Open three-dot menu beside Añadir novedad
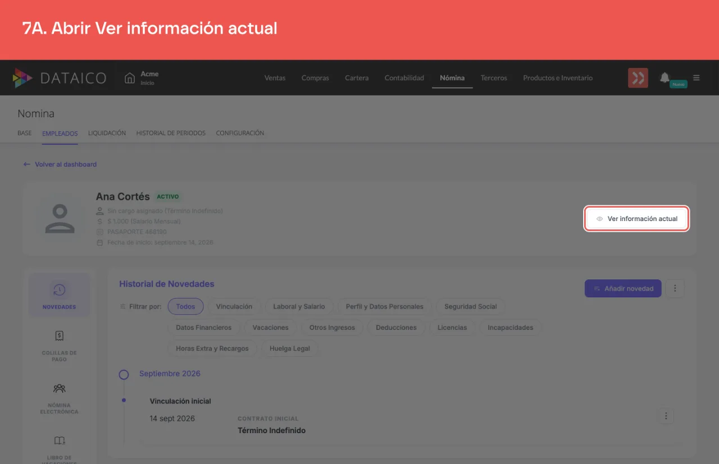719x464 pixels. [x=675, y=288]
